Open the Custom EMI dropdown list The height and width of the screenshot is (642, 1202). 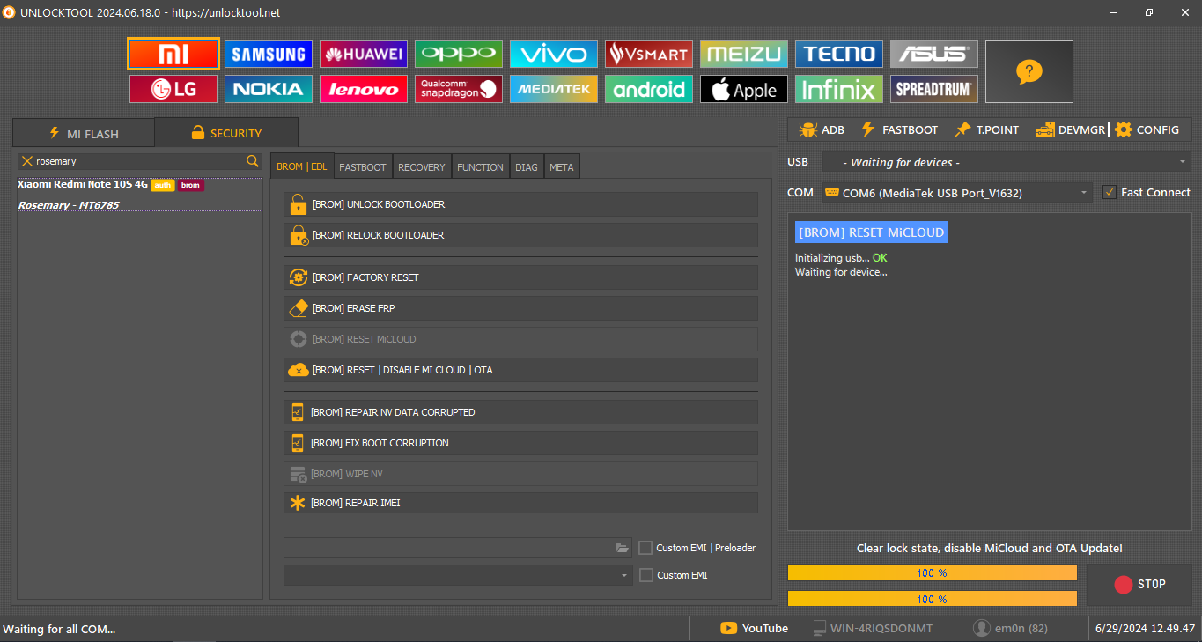458,575
